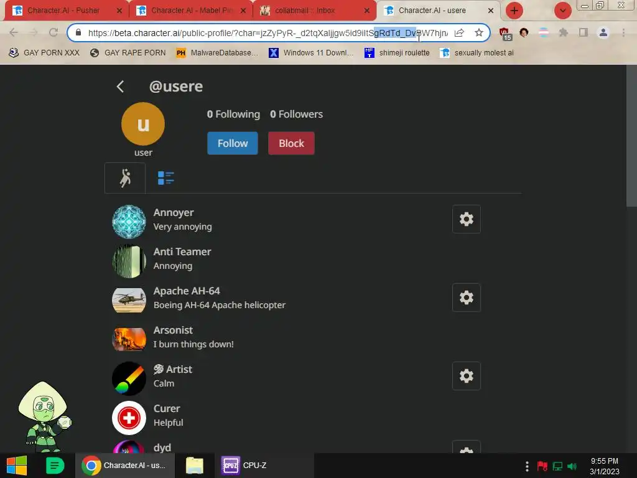
Task: Focus the Chrome Character.AI taskbar button
Action: pyautogui.click(x=125, y=466)
